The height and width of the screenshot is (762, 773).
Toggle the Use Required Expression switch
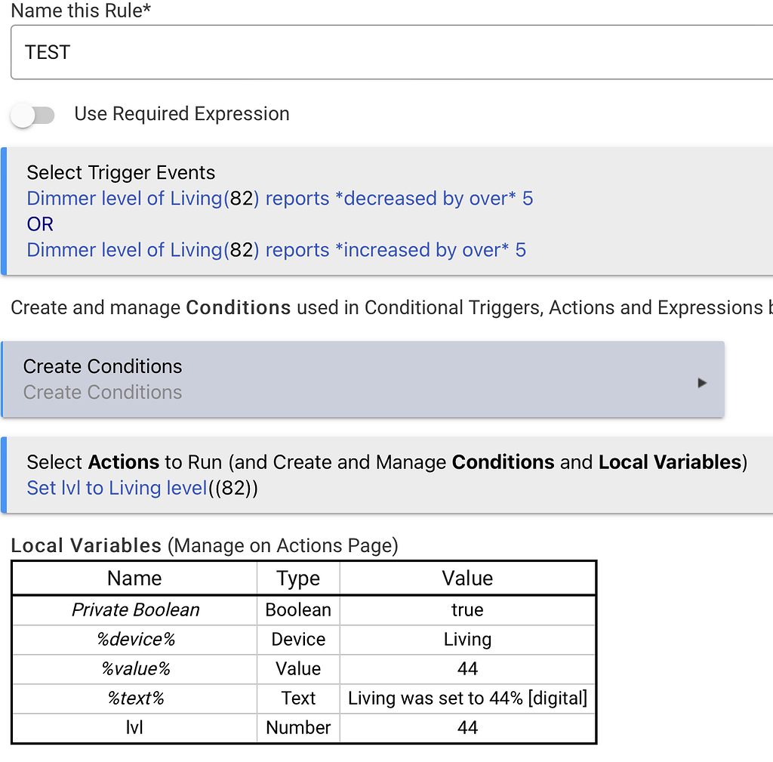coord(32,115)
